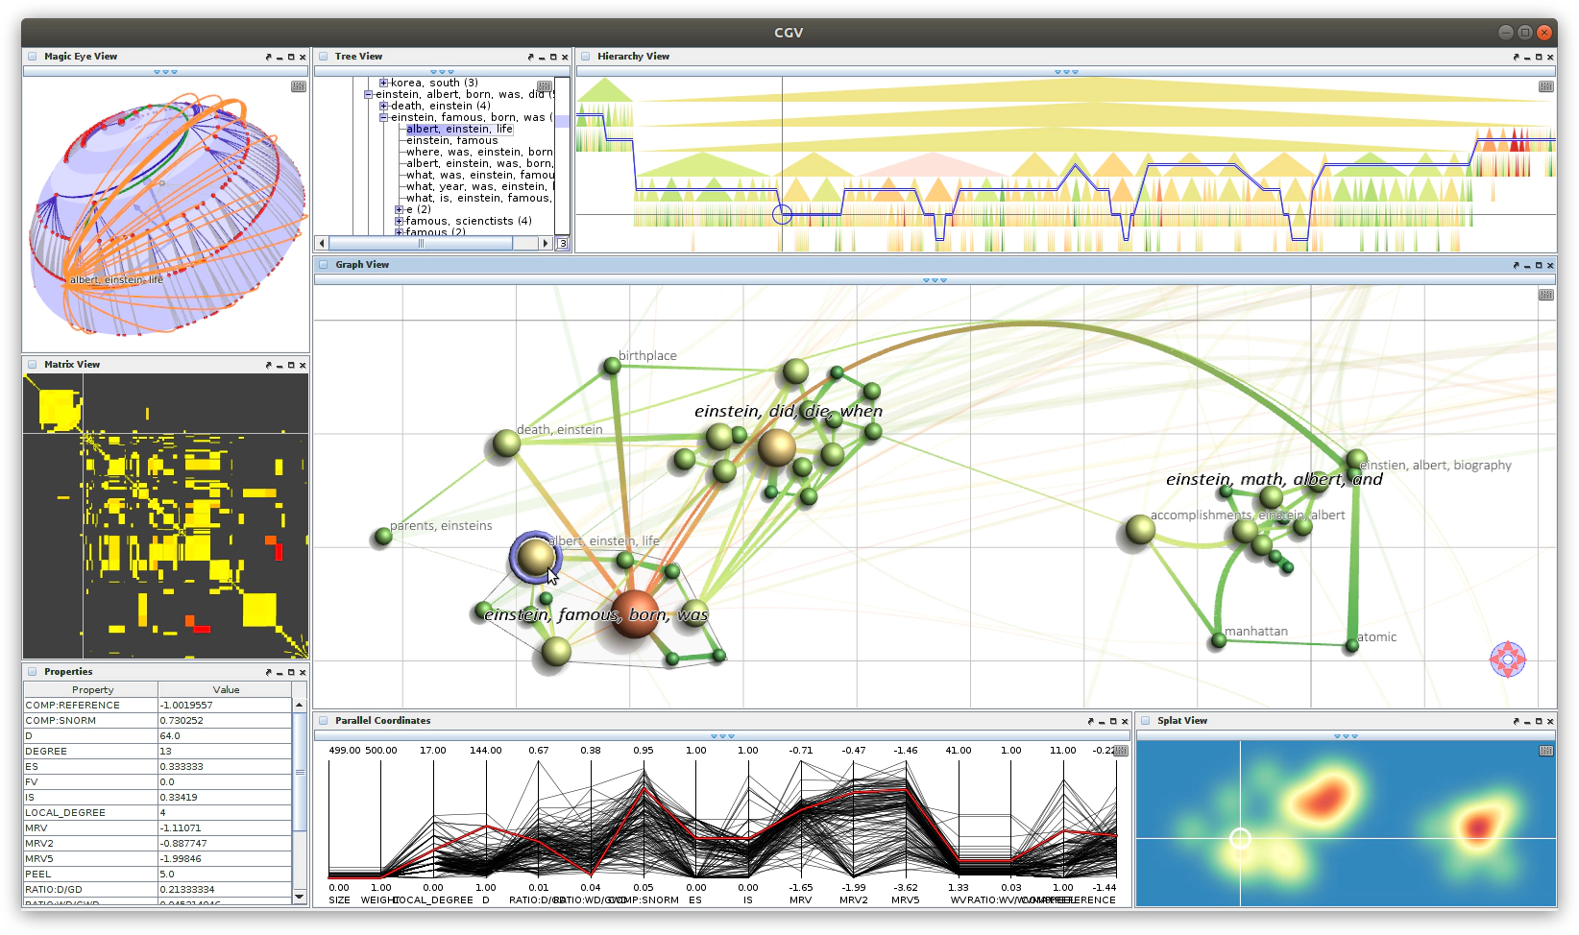1579x935 pixels.
Task: Toggle the Matrix View title checkbox
Action: 32,365
